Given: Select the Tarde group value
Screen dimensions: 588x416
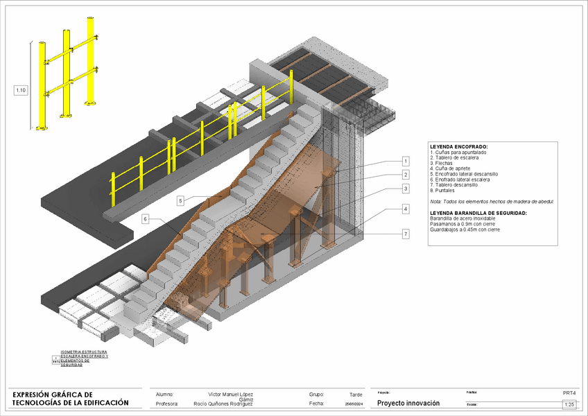Looking at the screenshot, I should pyautogui.click(x=356, y=394).
